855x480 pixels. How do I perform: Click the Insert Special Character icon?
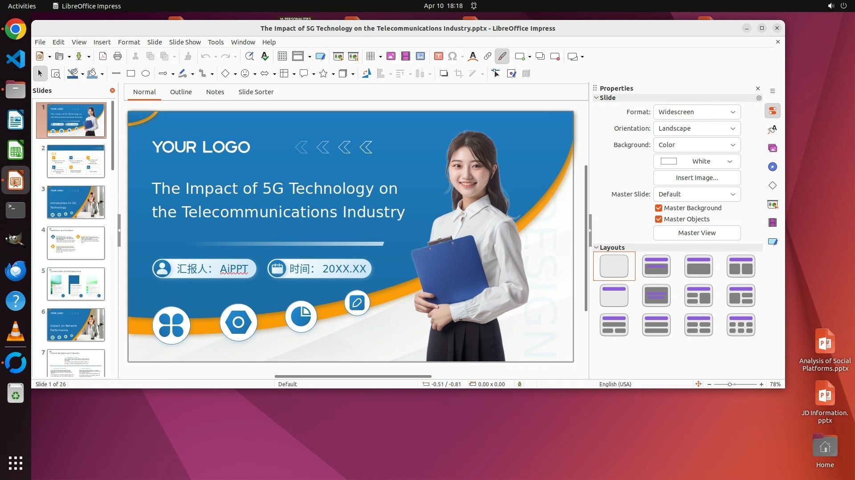click(x=452, y=56)
